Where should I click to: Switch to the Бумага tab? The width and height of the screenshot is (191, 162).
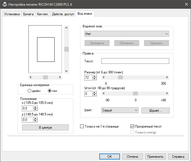tap(28, 14)
